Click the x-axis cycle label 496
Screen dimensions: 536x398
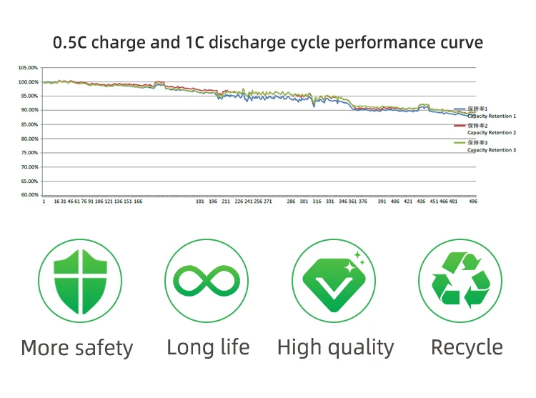(x=473, y=202)
